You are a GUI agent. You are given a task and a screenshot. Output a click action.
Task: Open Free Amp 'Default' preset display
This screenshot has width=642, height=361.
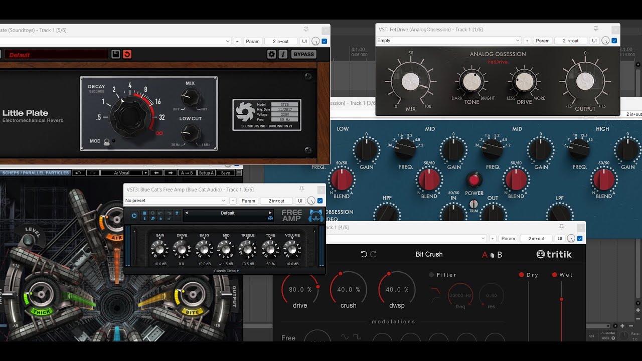click(x=228, y=213)
